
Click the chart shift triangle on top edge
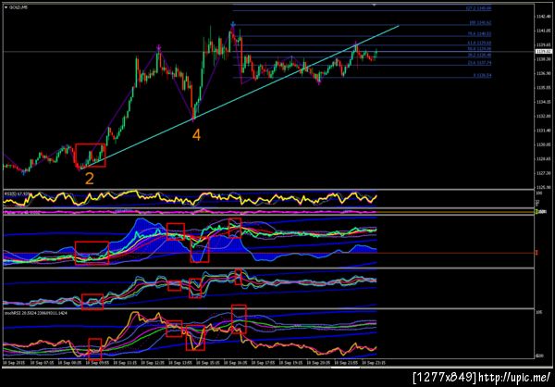(375, 5)
